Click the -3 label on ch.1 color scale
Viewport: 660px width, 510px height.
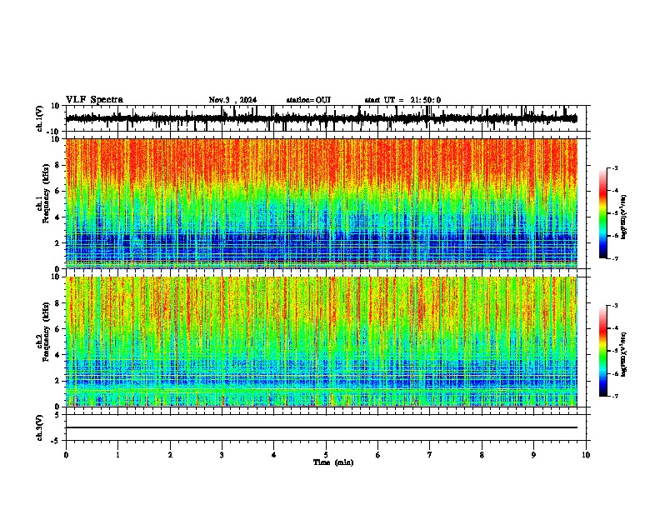click(x=614, y=167)
